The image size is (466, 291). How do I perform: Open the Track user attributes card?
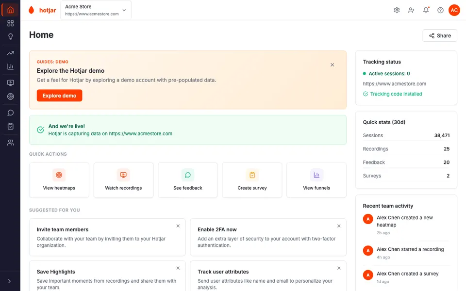click(x=268, y=276)
